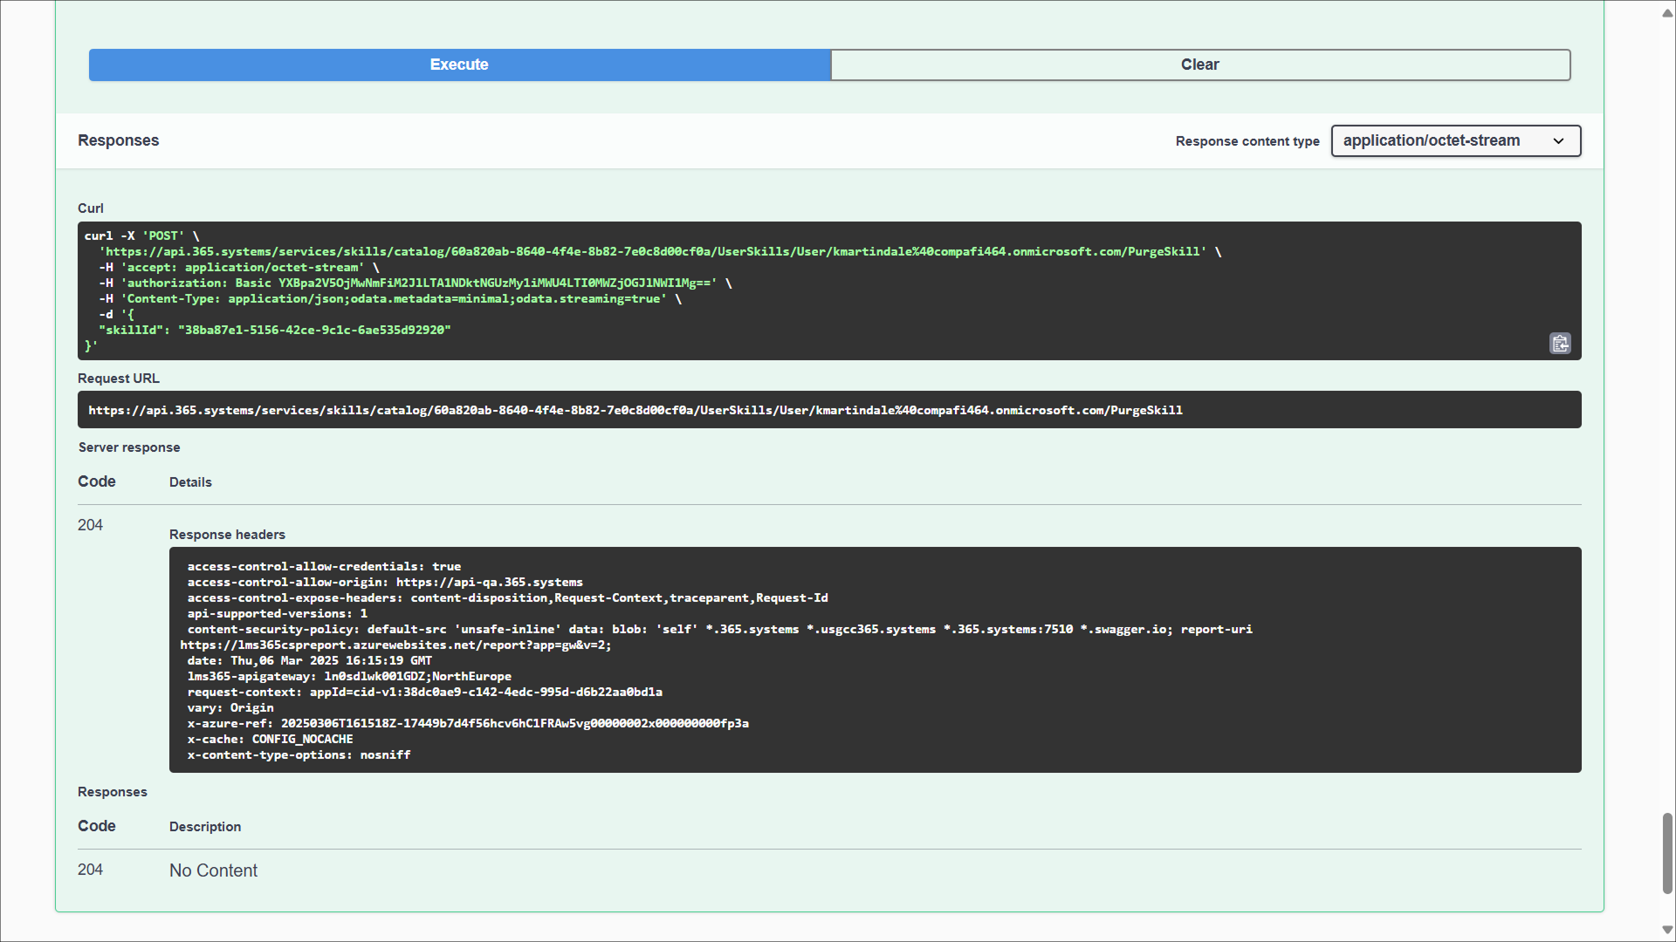Click the Server response label
The height and width of the screenshot is (942, 1676).
coord(129,447)
